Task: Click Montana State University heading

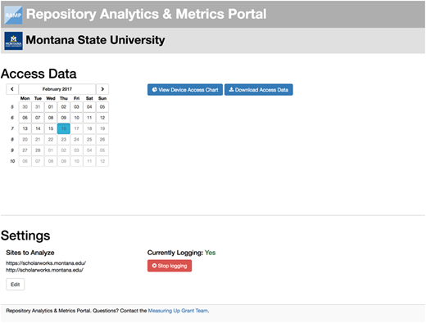Action: point(95,40)
